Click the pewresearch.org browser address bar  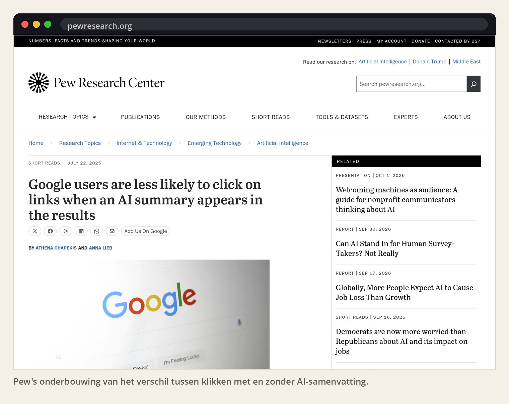pos(274,24)
